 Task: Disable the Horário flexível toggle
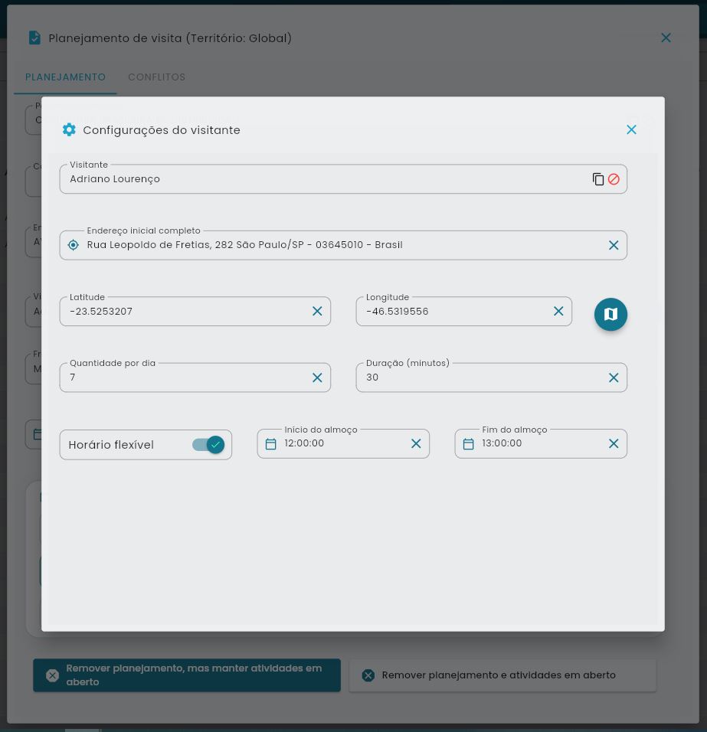point(205,444)
